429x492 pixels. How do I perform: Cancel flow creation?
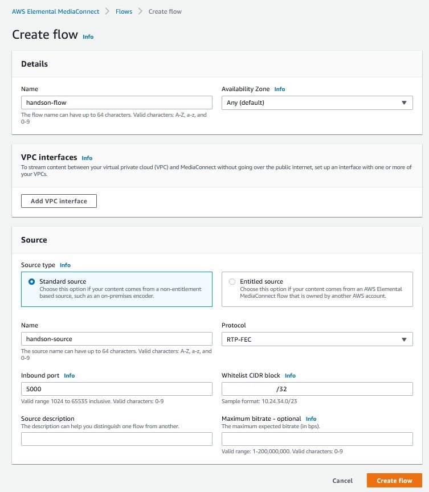pos(342,481)
